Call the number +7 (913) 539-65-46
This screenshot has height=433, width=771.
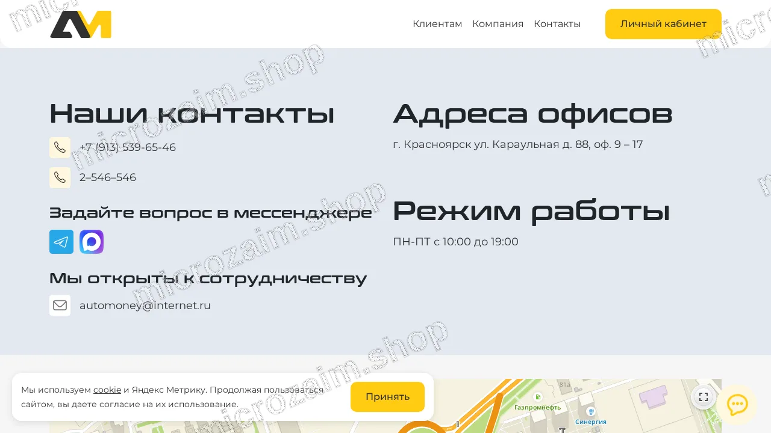(128, 147)
